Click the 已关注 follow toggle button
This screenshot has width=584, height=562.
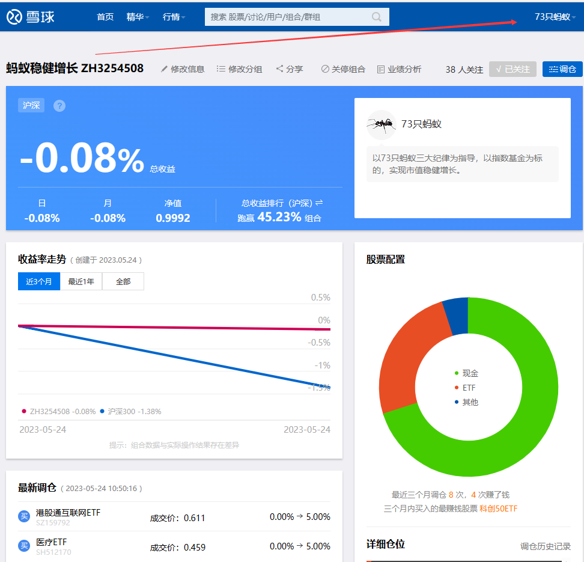(x=513, y=69)
